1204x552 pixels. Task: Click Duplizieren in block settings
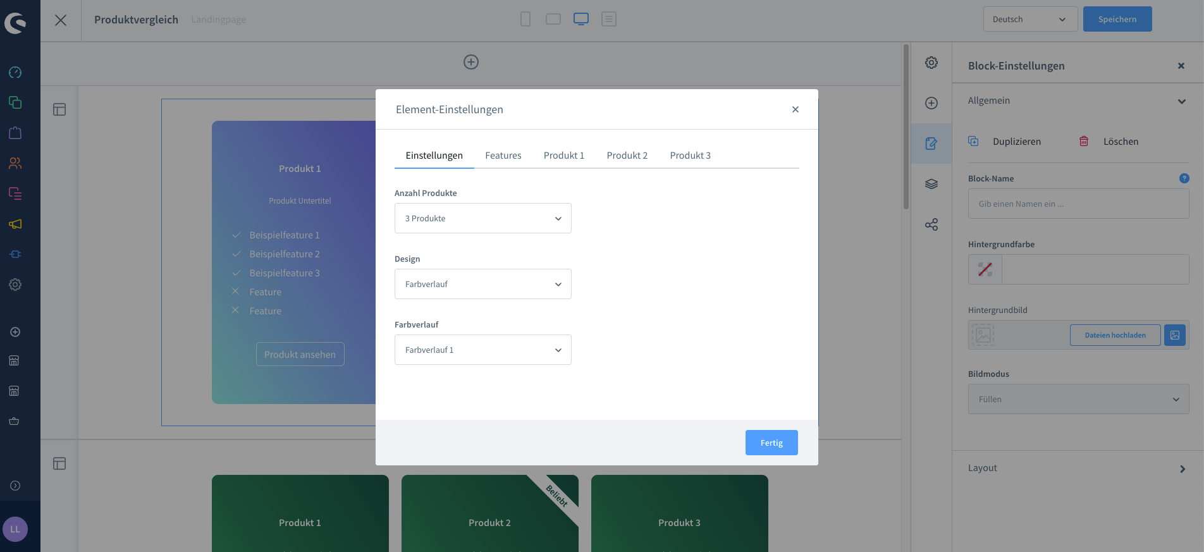[1005, 142]
